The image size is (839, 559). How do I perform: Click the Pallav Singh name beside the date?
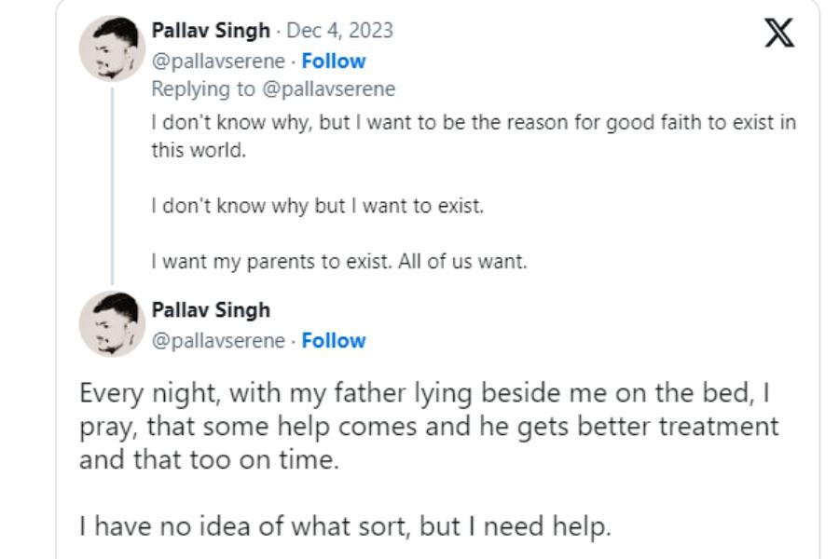click(x=211, y=30)
